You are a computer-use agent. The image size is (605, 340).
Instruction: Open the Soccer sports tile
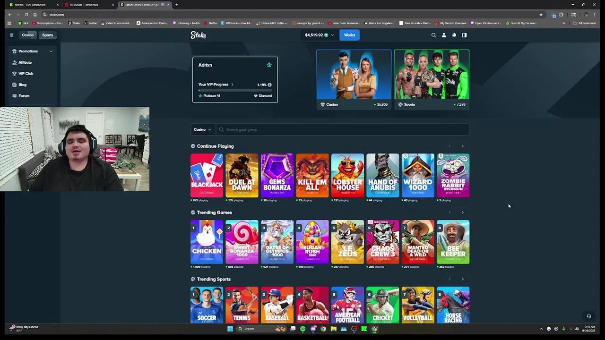(x=207, y=305)
